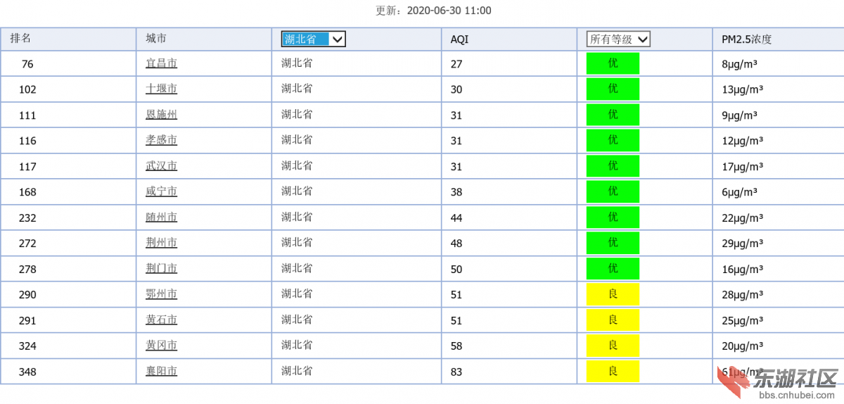Click the green 优 badge for 荆门市

click(613, 269)
